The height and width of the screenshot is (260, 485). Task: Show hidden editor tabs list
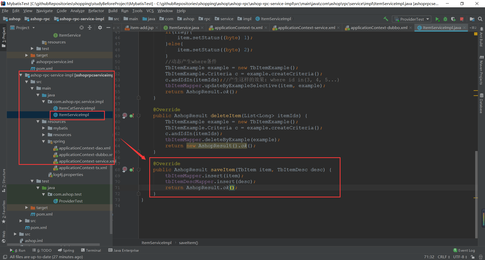[x=473, y=28]
